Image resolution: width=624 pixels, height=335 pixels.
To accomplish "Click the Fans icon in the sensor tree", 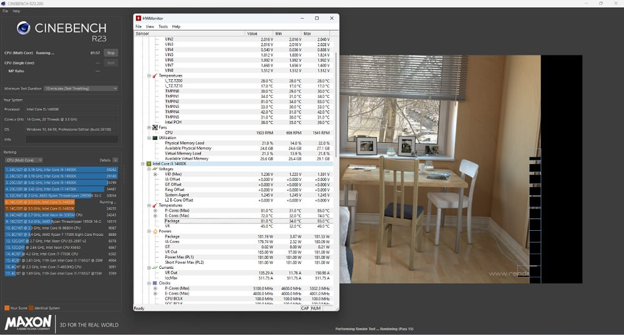I will pos(155,127).
